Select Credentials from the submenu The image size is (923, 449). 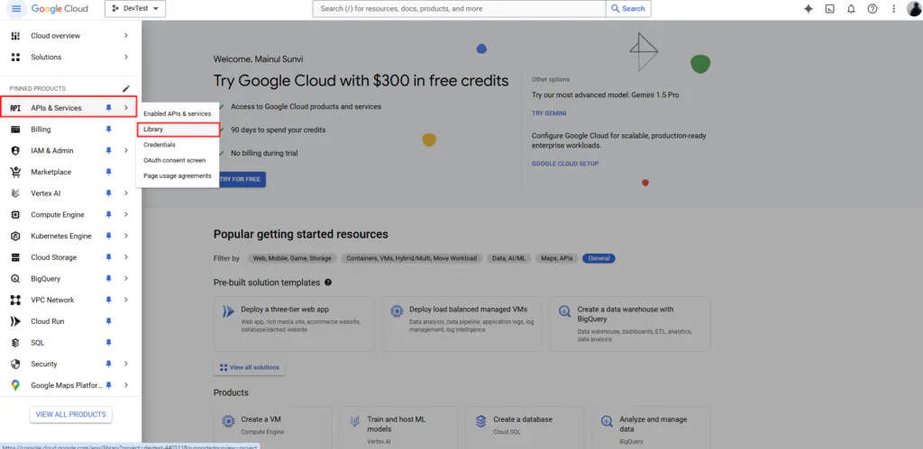click(x=178, y=145)
